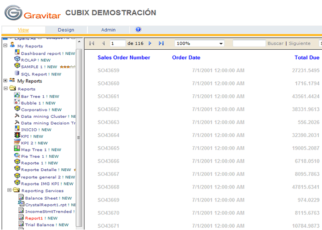The image size is (322, 230).
Task: Switch to the Admin tab
Action: pyautogui.click(x=108, y=30)
